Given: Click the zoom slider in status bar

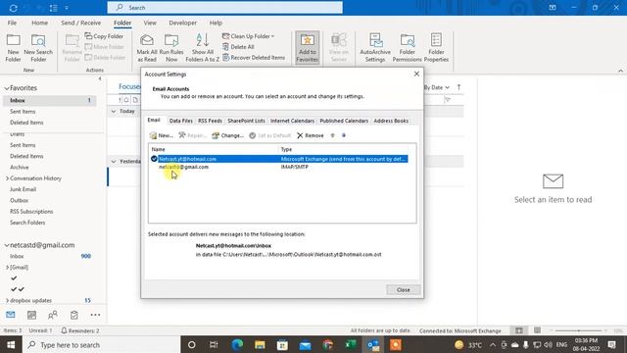Looking at the screenshot, I should click(578, 330).
